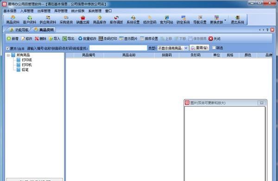Open 库存调拨 from the toolbar
The width and height of the screenshot is (278, 181).
click(x=116, y=19)
